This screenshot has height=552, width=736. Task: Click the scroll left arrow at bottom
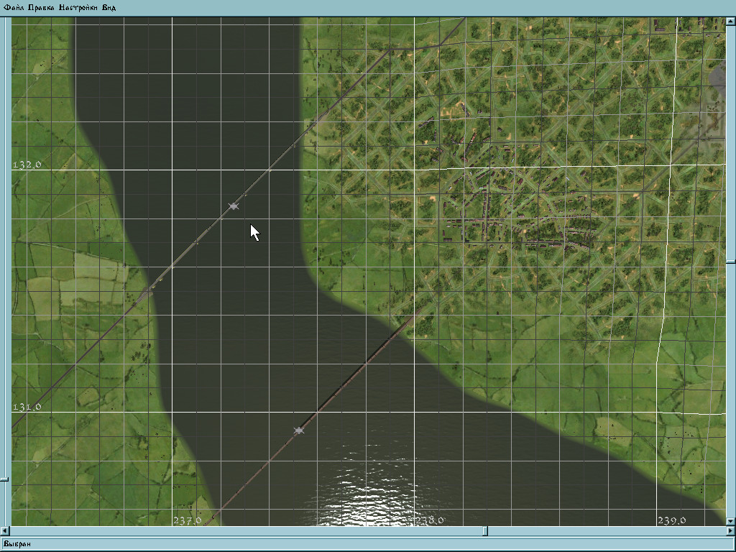pyautogui.click(x=4, y=531)
